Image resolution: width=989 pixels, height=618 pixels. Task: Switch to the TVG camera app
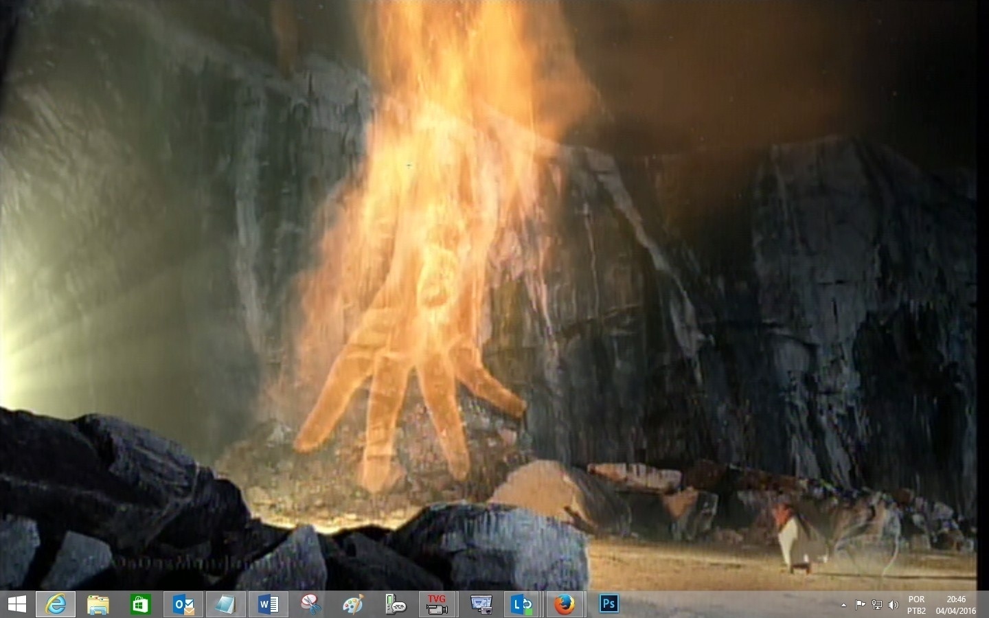tap(437, 604)
